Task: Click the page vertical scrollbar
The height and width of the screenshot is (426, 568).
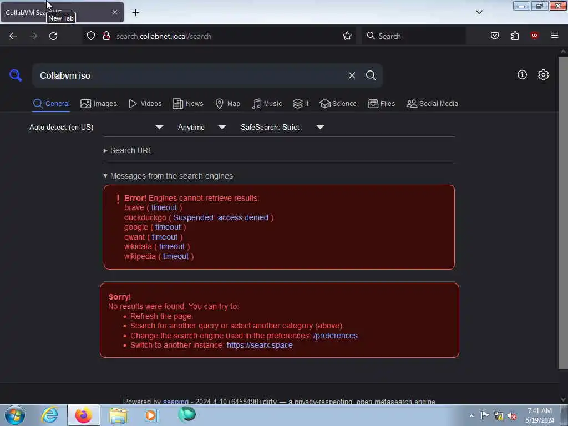Action: pyautogui.click(x=563, y=212)
